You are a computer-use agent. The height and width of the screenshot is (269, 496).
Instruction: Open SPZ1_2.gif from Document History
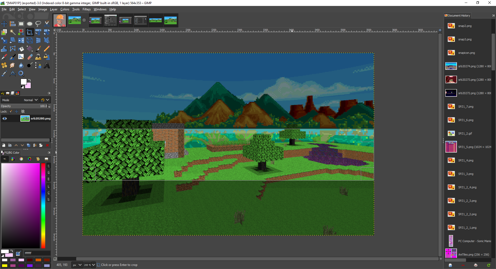click(x=468, y=133)
